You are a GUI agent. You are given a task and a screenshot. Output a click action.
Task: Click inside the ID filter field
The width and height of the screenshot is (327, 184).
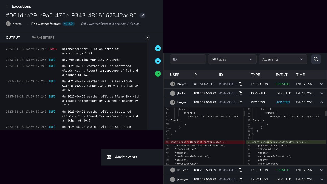coord(188,59)
